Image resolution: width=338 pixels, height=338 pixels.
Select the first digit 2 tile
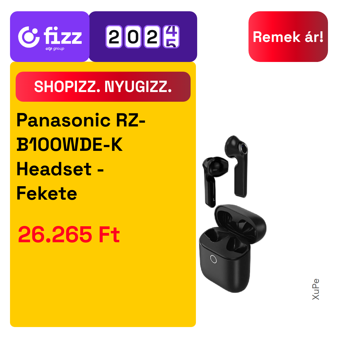click(114, 37)
